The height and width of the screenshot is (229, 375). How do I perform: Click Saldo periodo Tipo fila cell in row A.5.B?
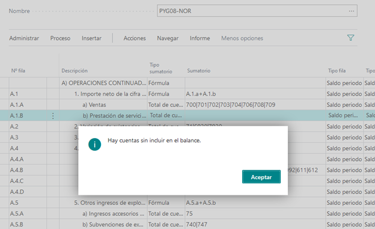point(344,225)
